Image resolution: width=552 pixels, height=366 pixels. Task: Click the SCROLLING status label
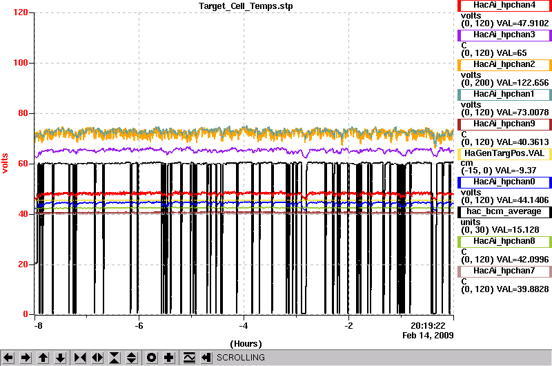pos(240,358)
